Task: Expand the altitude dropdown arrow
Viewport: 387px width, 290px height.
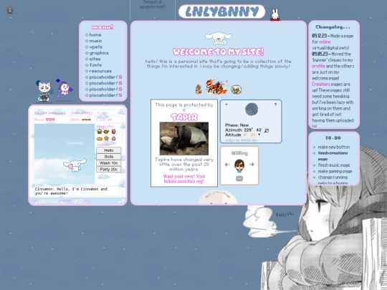Action: 259,135
